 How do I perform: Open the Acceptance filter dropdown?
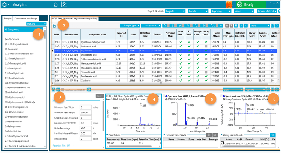(152, 26)
